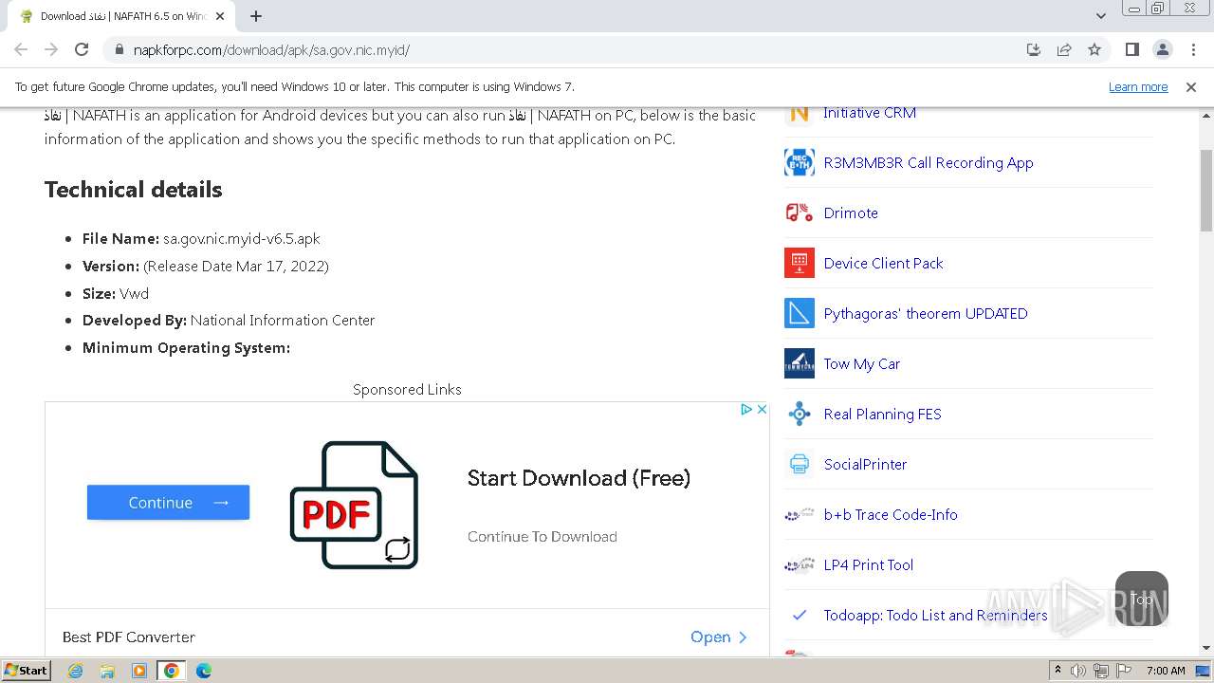Toggle the Chrome side panel
Screen dimensions: 1214x683
tap(1131, 49)
